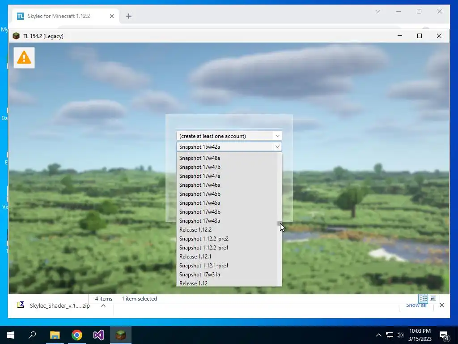
Task: Expand download item options chevron
Action: click(103, 305)
